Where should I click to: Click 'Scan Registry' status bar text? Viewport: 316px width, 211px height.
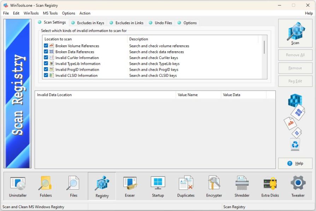(234, 207)
